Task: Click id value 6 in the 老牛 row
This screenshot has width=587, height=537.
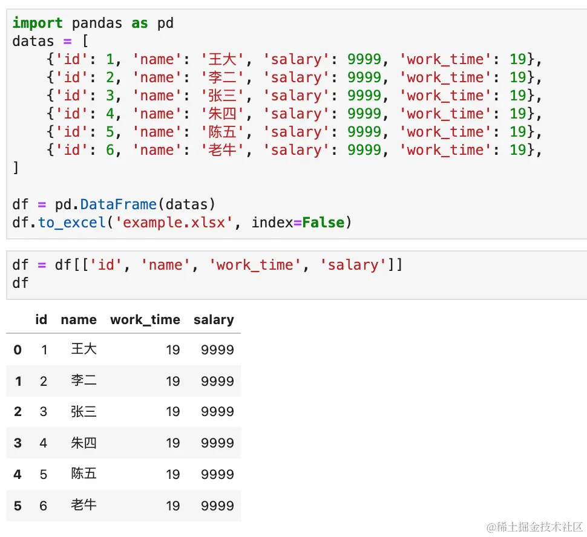Action: point(44,506)
